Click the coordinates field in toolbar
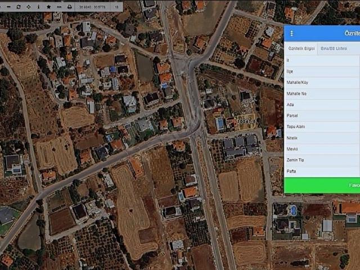Screen dimensions: 360x270 coord(93,7)
